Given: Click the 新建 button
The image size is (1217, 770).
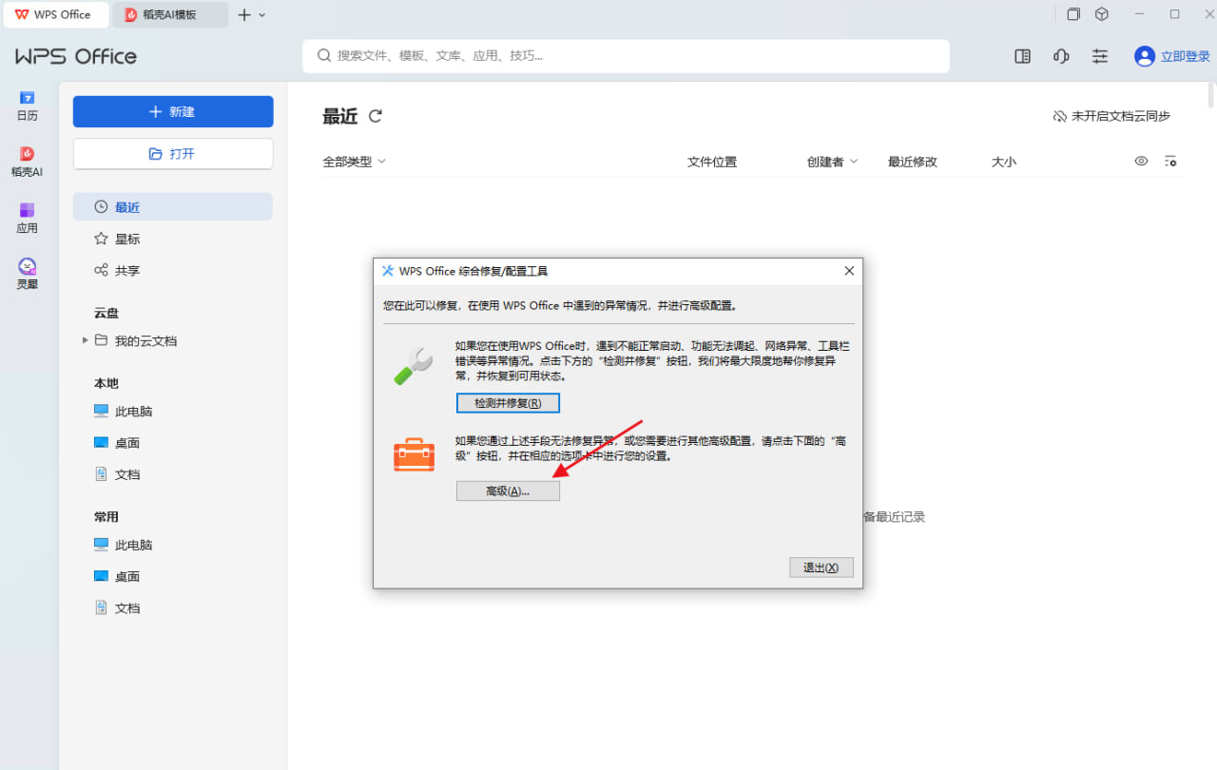Looking at the screenshot, I should click(173, 111).
